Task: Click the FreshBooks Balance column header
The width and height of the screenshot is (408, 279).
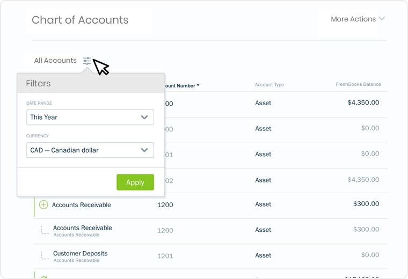Action: (x=358, y=84)
